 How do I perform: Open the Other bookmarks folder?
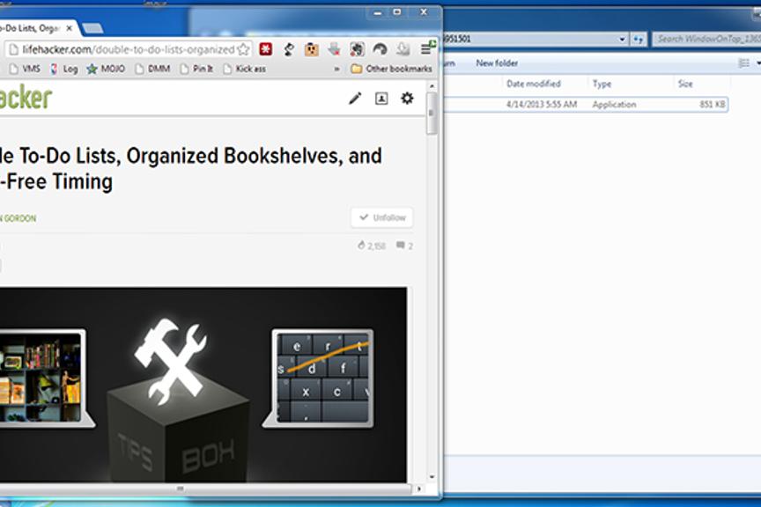(x=391, y=69)
